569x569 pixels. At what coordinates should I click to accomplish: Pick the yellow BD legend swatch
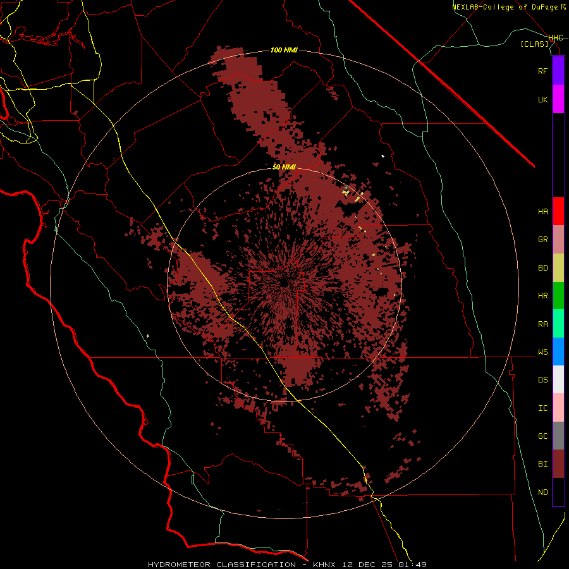[x=558, y=267]
